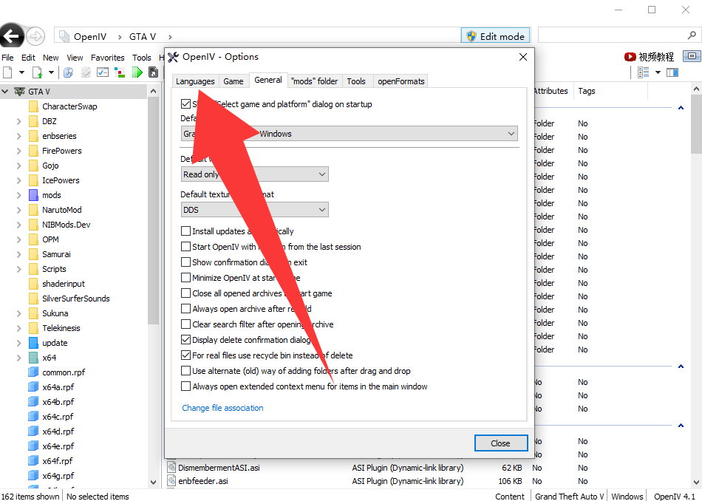The width and height of the screenshot is (702, 501).
Task: Enable Show confirmation dialog on exit checkbox
Action: coord(185,262)
